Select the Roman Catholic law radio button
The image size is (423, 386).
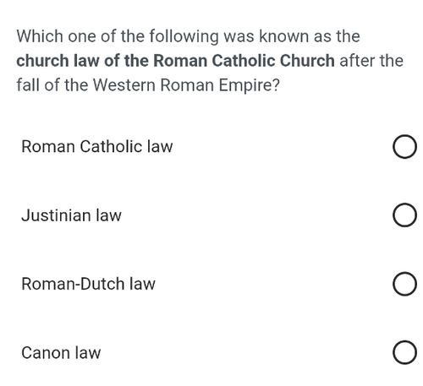pyautogui.click(x=404, y=147)
